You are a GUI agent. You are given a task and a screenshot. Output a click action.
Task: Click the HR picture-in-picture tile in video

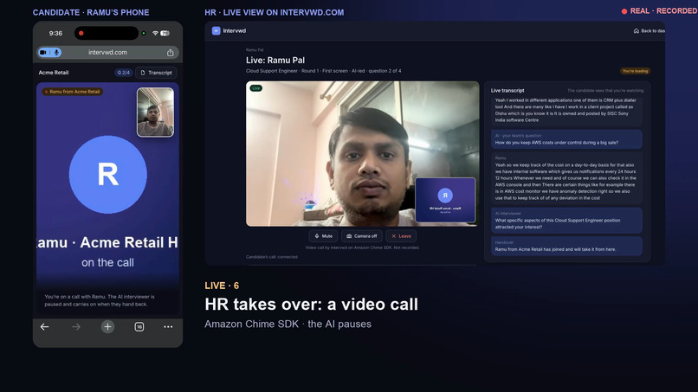pyautogui.click(x=445, y=200)
